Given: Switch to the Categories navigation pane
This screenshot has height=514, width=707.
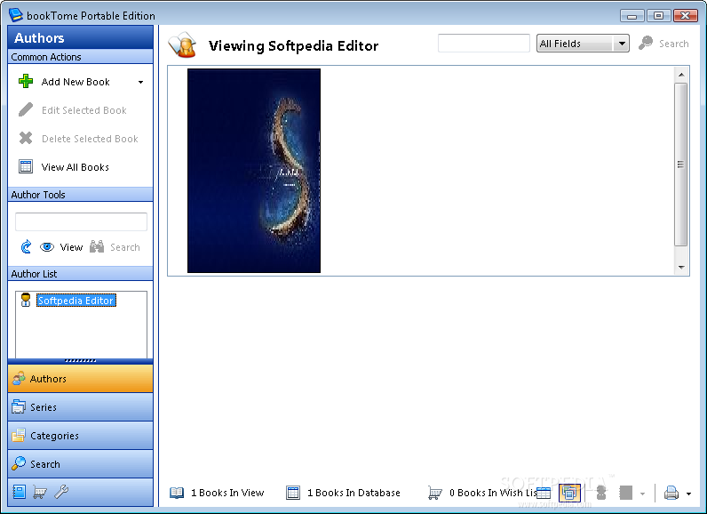Looking at the screenshot, I should (80, 436).
